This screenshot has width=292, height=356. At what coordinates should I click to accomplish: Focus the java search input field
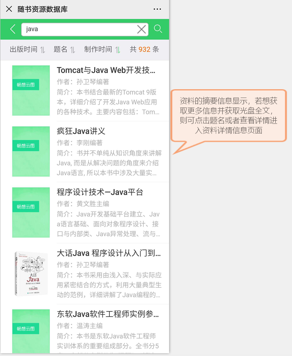pyautogui.click(x=80, y=29)
